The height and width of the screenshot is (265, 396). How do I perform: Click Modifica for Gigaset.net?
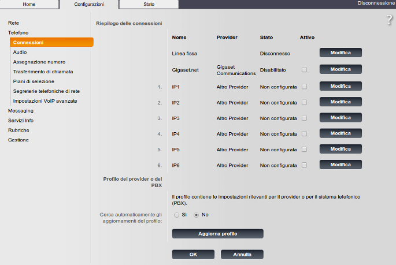[x=341, y=69]
